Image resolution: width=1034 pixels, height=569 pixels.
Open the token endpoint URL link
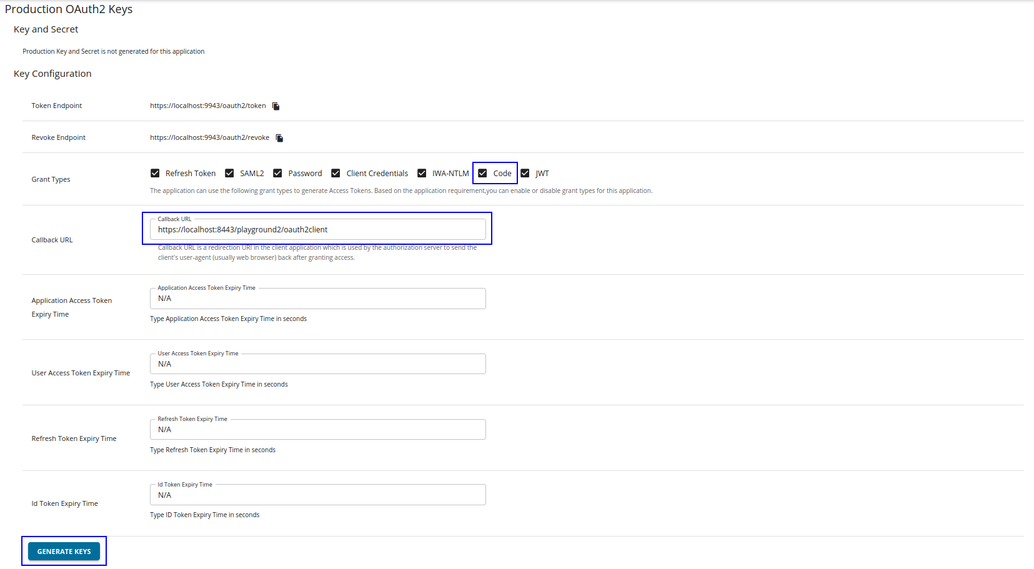207,106
